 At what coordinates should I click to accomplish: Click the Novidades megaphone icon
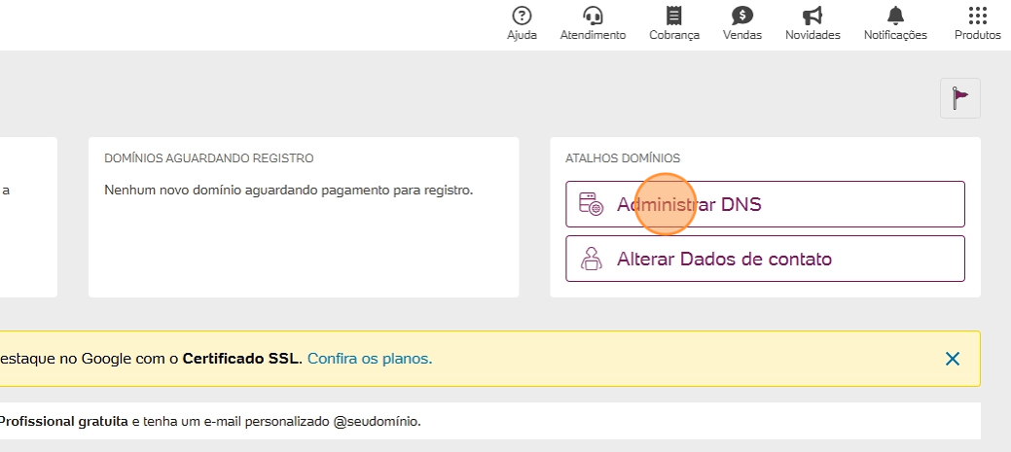(812, 16)
